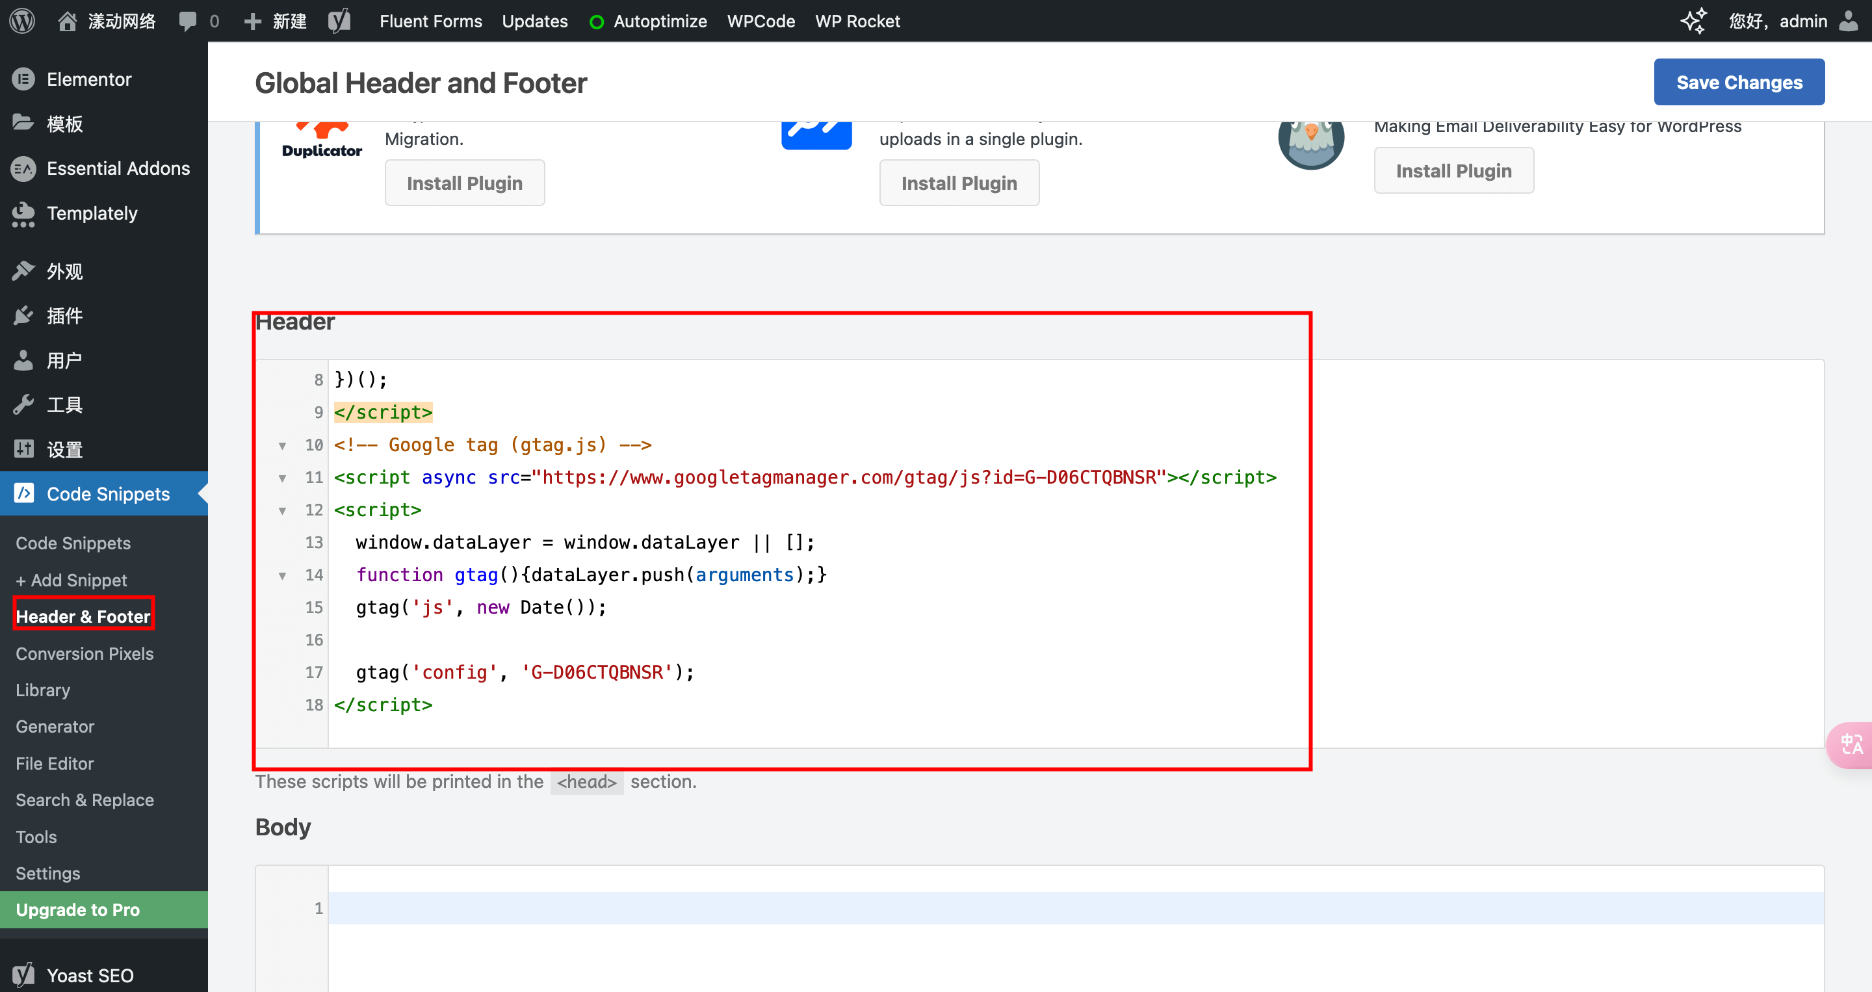Click the Code Snippets sidebar icon
The height and width of the screenshot is (992, 1872).
click(24, 493)
